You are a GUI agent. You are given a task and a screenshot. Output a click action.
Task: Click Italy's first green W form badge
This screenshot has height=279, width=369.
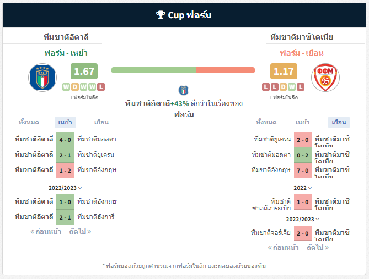[66, 87]
